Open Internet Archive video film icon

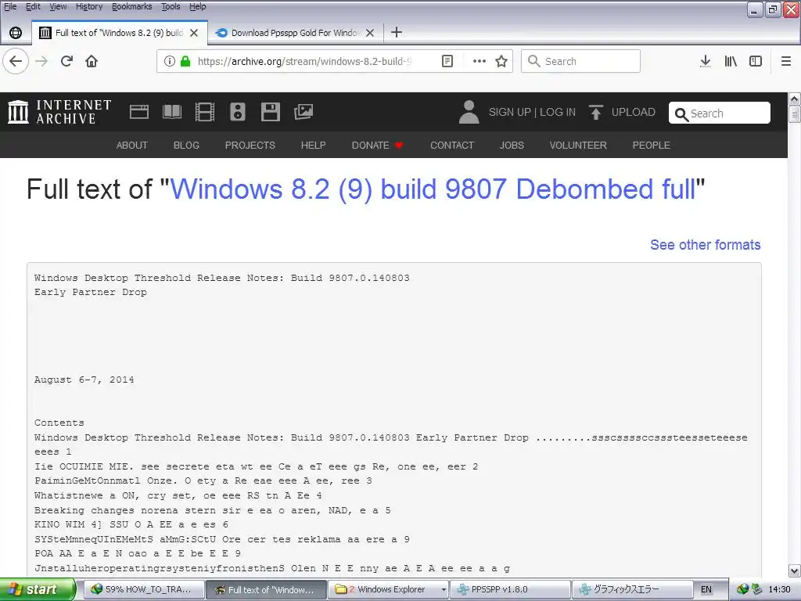tap(205, 111)
